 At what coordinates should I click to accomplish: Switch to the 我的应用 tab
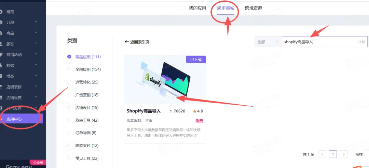[x=197, y=8]
